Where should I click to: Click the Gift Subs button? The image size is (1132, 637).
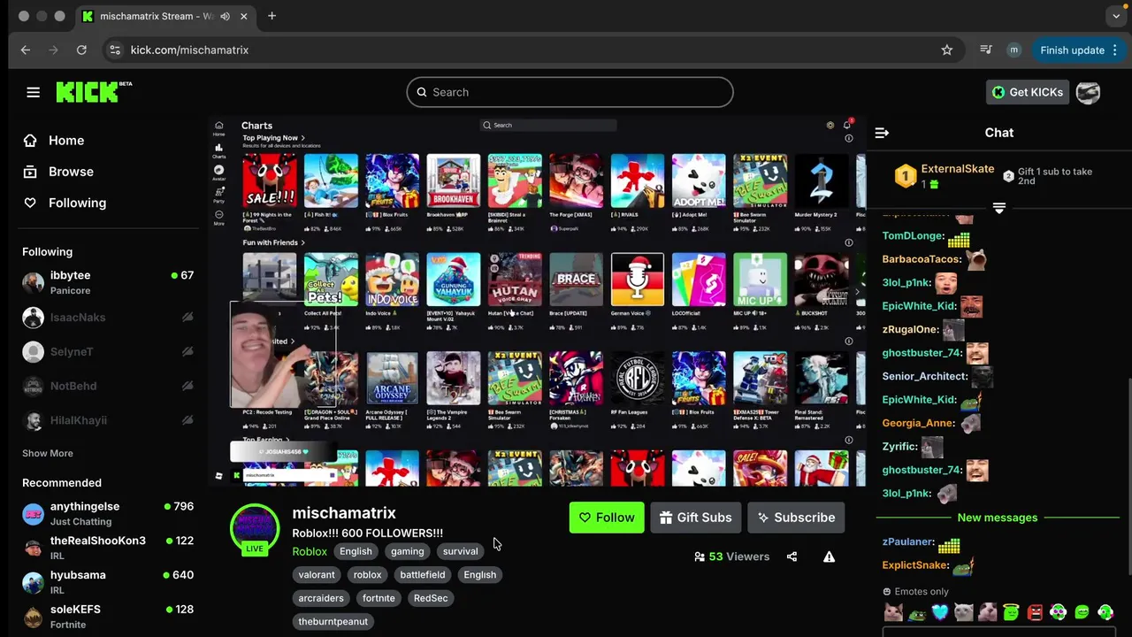click(x=695, y=518)
